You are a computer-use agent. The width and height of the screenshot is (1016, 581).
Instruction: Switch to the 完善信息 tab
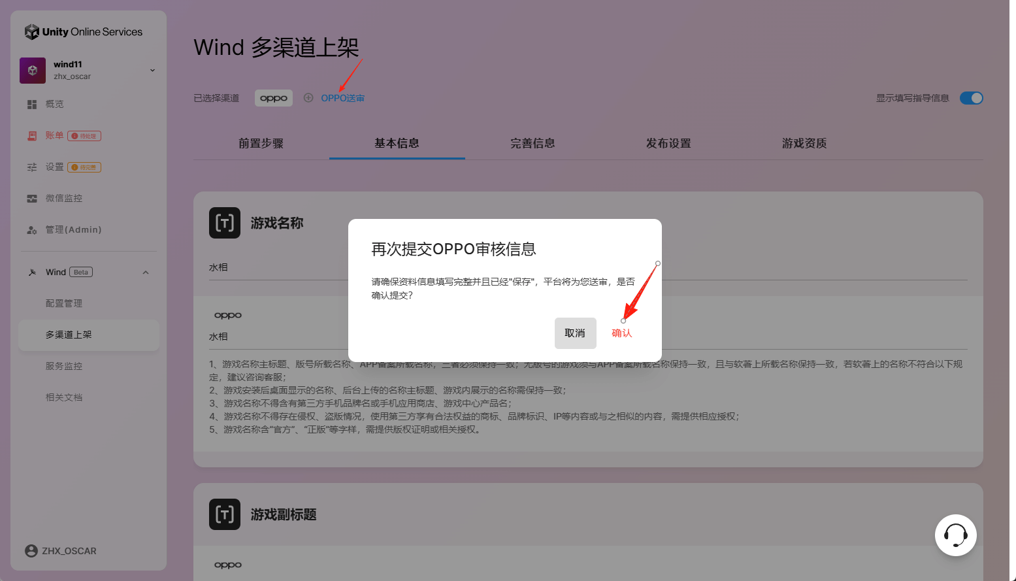coord(533,143)
